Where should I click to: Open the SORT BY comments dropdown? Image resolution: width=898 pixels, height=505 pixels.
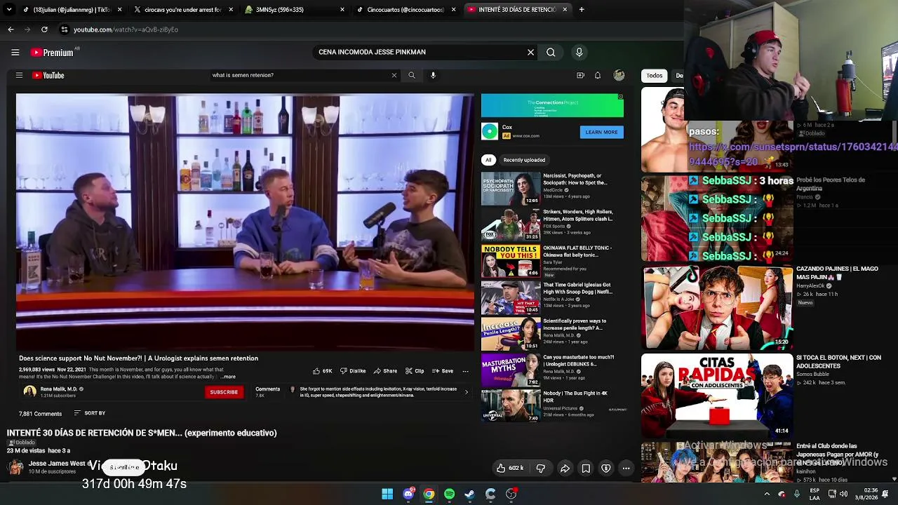[x=90, y=413]
